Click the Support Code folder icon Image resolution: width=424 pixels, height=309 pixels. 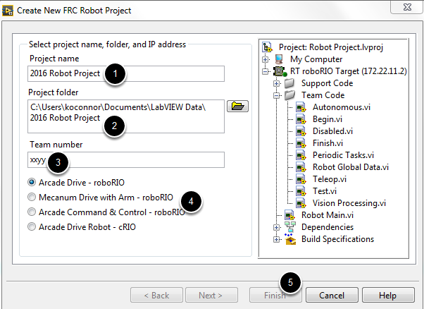click(289, 83)
